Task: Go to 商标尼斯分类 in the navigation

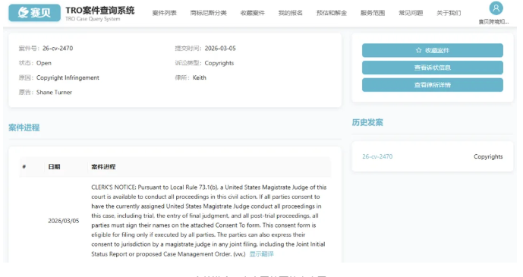Action: point(209,13)
